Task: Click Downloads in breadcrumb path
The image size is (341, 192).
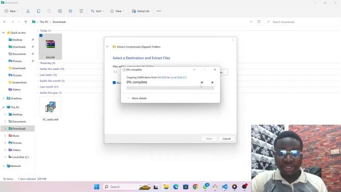Action: [59, 22]
